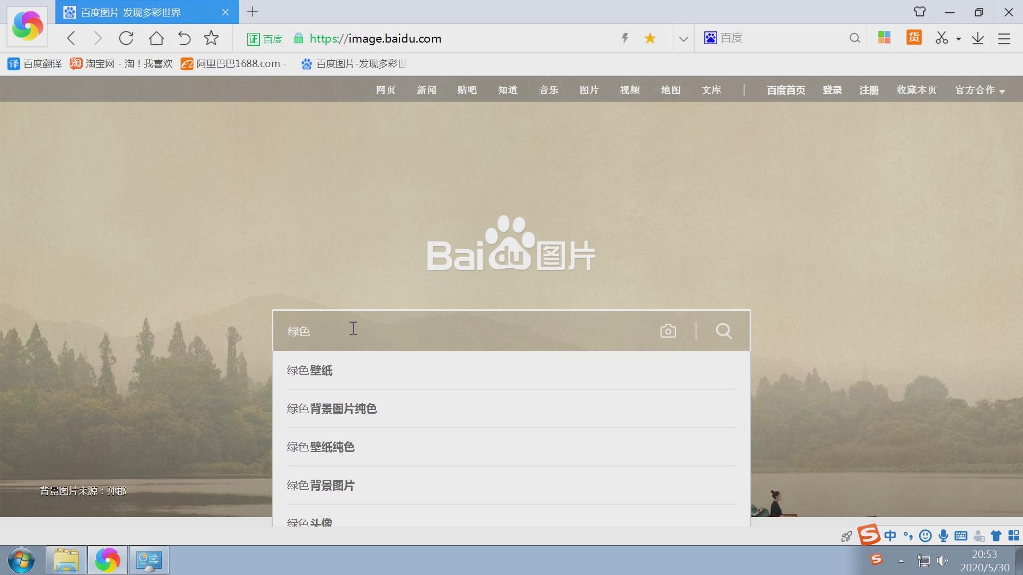The image size is (1023, 575).
Task: Change the Sogou input skin shirt icon
Action: 996,536
